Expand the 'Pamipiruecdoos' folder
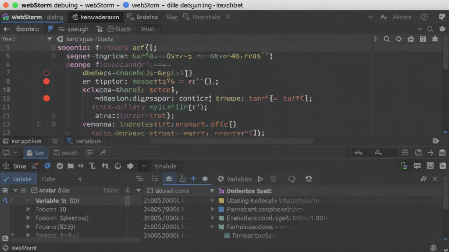The image size is (449, 252). coord(213,227)
